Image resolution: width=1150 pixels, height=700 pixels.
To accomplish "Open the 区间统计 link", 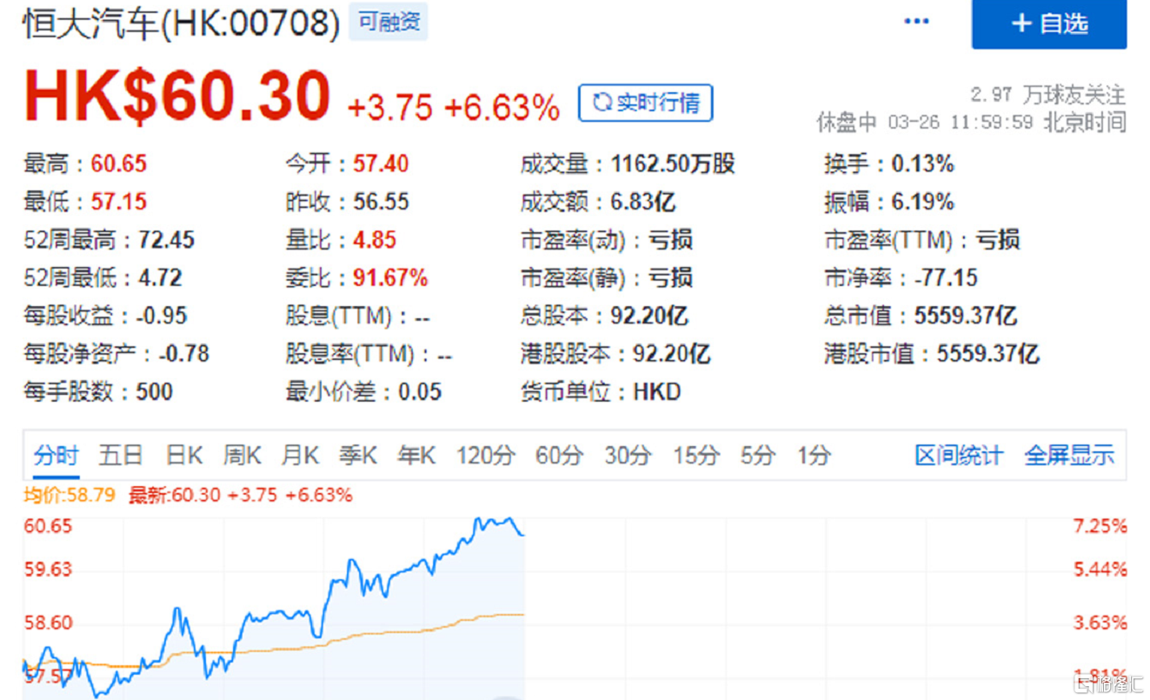I will point(959,455).
